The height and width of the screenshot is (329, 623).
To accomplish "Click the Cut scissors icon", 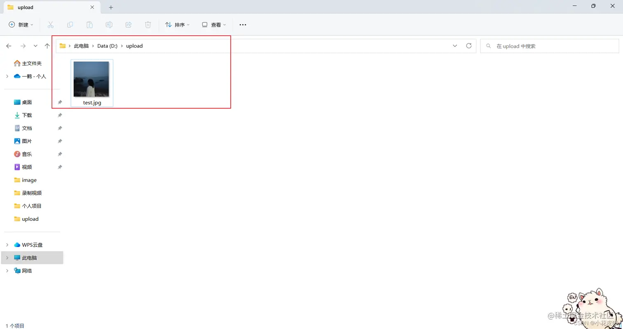I will point(51,25).
